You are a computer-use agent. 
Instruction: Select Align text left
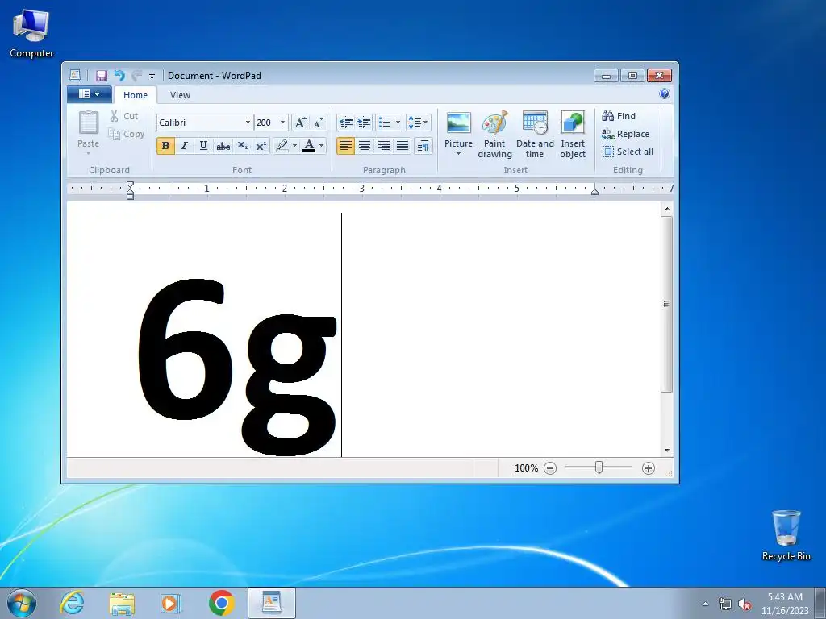click(345, 146)
